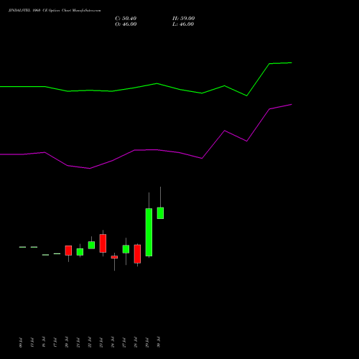Select the last green candle for 30 Jul
The image size is (359, 359).
point(160,213)
